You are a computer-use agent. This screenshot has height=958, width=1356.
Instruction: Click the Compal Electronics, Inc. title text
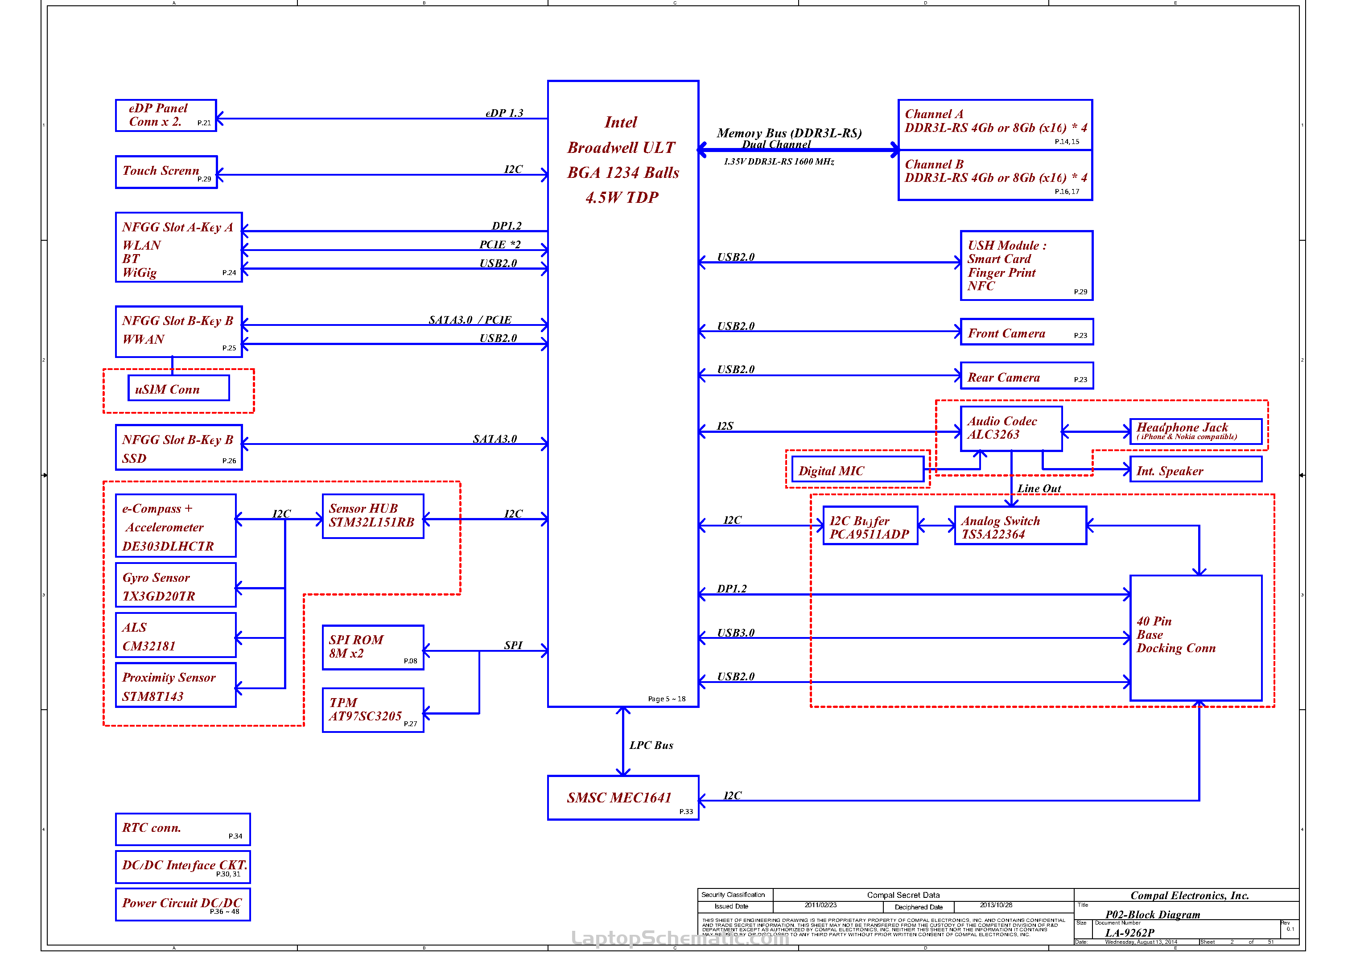[x=1190, y=896]
